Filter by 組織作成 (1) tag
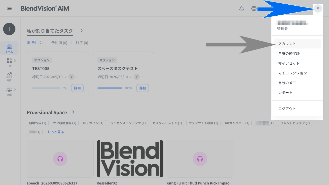Screen dimensions: 329x185 (x=38, y=123)
